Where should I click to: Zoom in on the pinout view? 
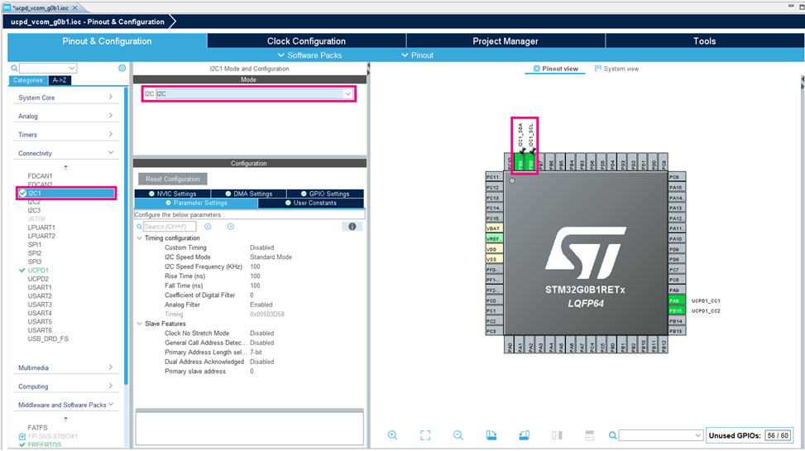pyautogui.click(x=393, y=435)
